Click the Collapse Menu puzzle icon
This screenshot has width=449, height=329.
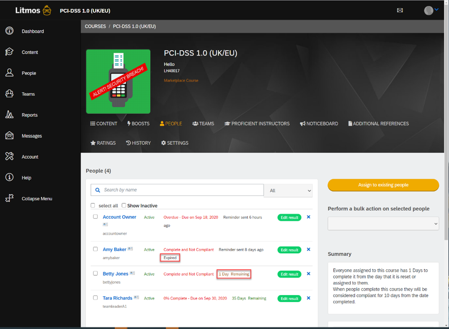point(9,198)
